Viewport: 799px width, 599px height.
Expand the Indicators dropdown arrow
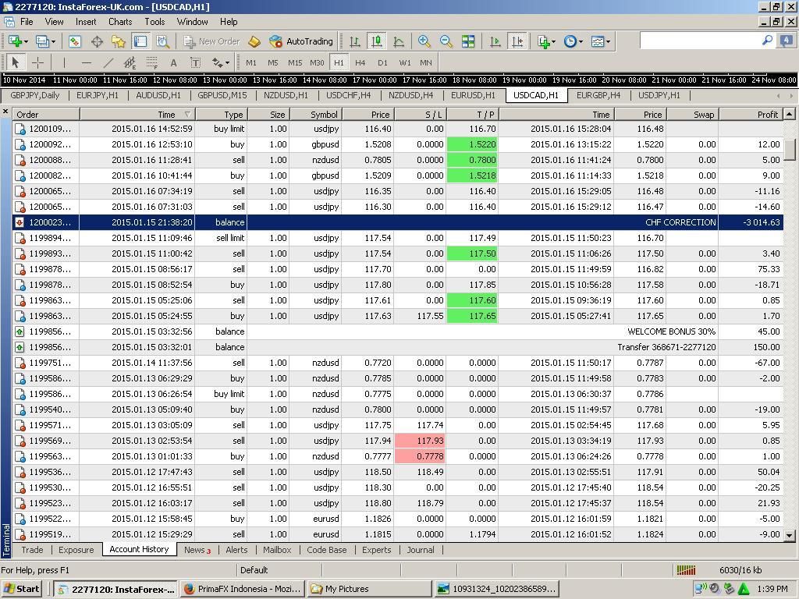[554, 41]
